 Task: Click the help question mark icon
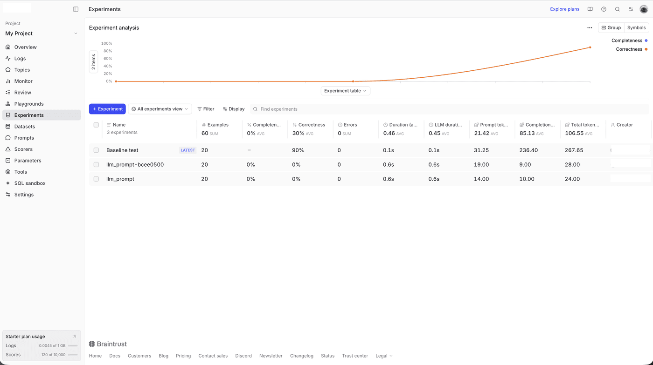pos(604,9)
